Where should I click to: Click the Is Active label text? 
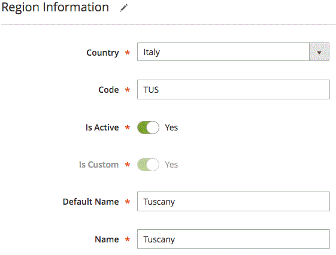[x=102, y=127]
